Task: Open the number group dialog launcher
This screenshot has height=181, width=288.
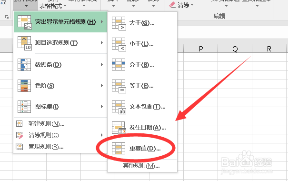Action: 7,17
